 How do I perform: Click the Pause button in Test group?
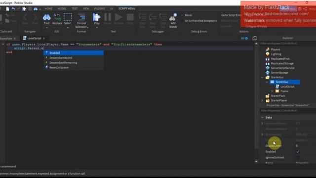coord(108,17)
